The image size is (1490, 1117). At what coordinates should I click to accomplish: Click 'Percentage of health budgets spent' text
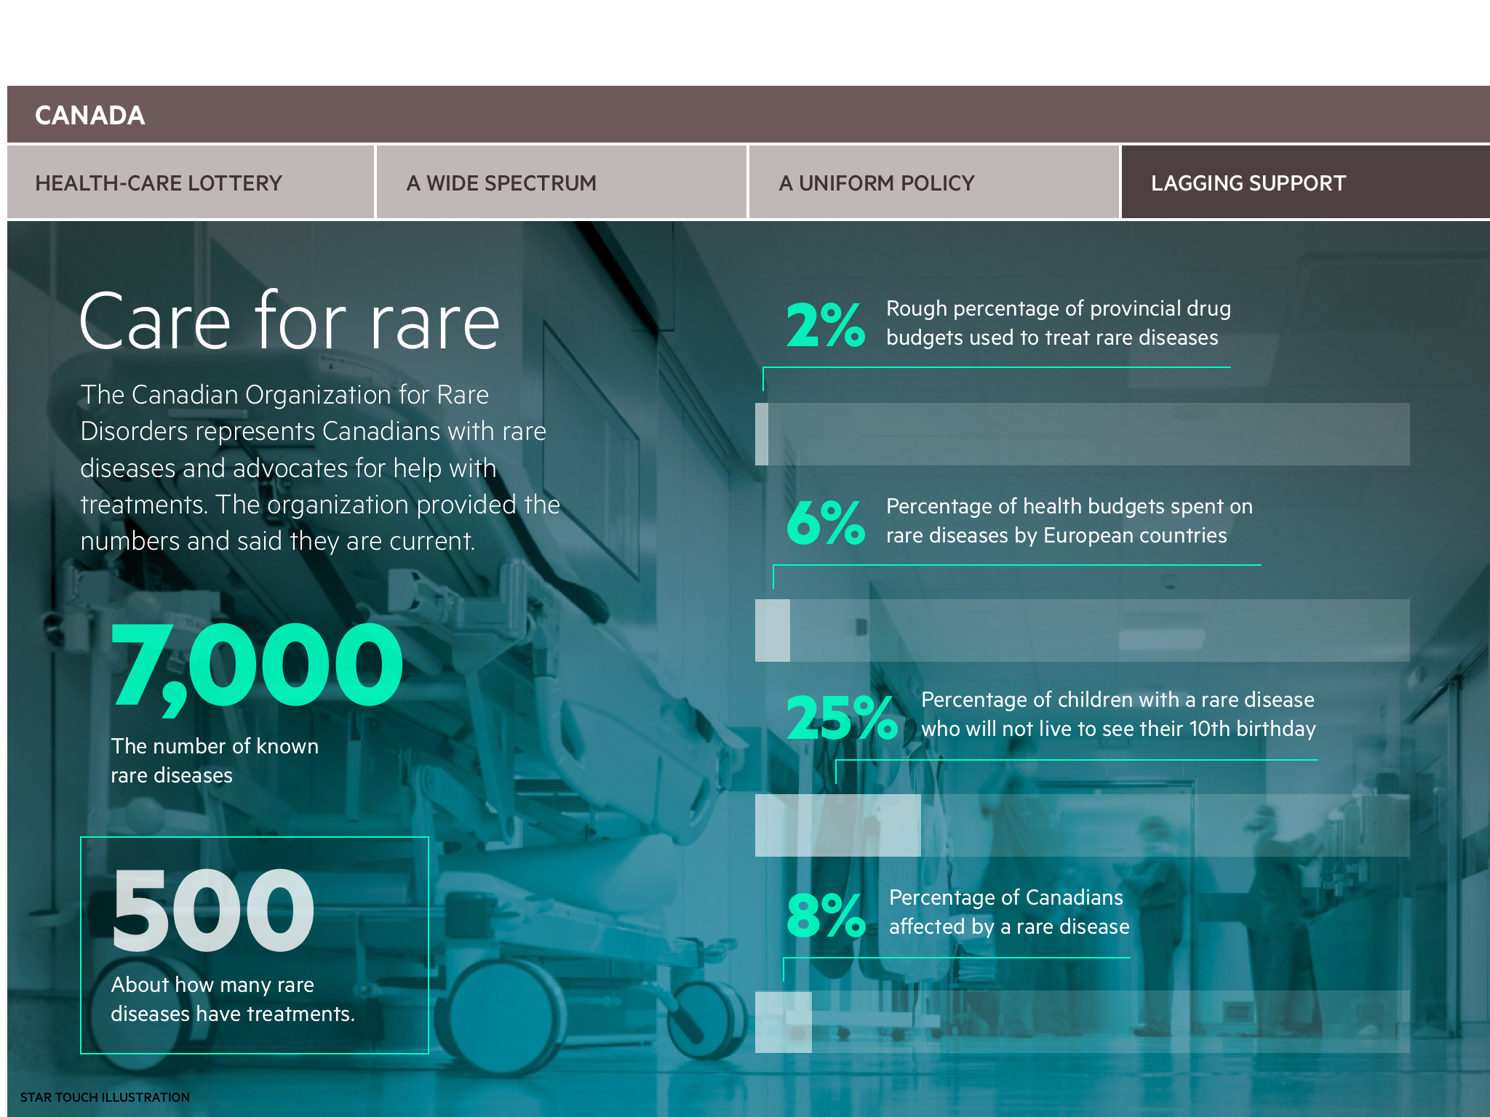[x=1069, y=521]
